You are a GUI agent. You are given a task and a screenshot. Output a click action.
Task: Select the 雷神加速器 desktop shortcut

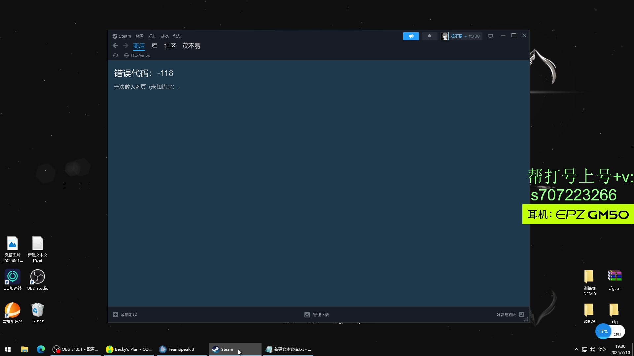[x=13, y=313]
